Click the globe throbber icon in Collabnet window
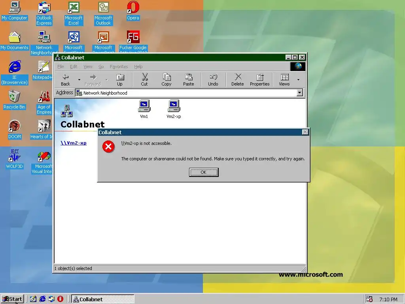The height and width of the screenshot is (304, 405). click(298, 66)
